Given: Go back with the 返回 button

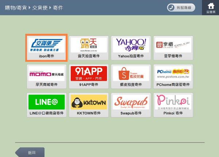Looking at the screenshot, I should coord(30,152).
